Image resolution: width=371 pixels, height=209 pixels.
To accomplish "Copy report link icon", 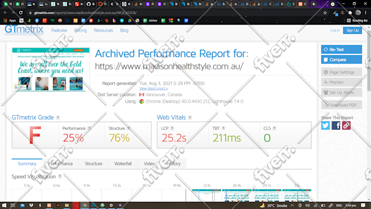I will pyautogui.click(x=346, y=126).
